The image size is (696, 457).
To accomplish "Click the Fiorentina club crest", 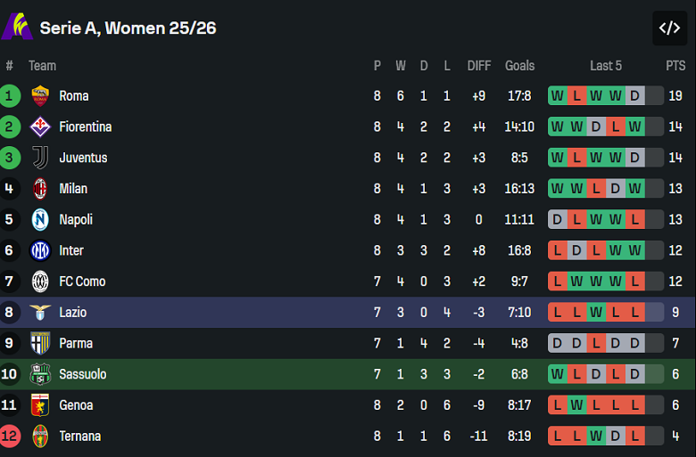I will pyautogui.click(x=40, y=126).
